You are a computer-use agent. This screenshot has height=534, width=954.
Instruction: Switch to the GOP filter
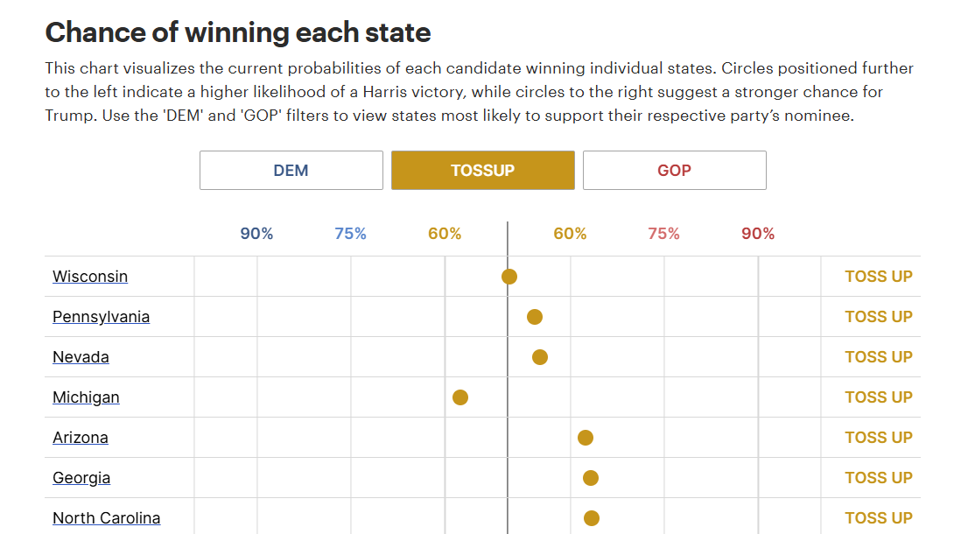(674, 171)
